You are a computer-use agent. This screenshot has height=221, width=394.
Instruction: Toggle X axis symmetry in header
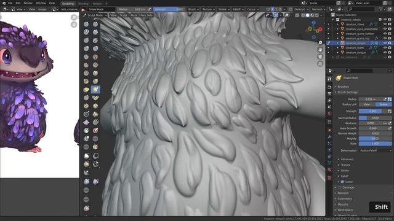(x=272, y=9)
